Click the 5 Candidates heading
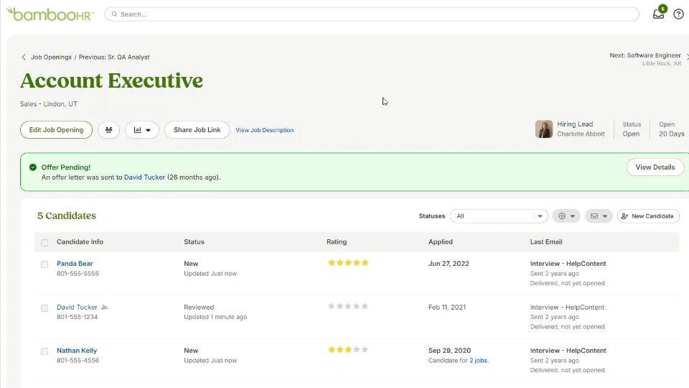The height and width of the screenshot is (388, 689). 66,216
